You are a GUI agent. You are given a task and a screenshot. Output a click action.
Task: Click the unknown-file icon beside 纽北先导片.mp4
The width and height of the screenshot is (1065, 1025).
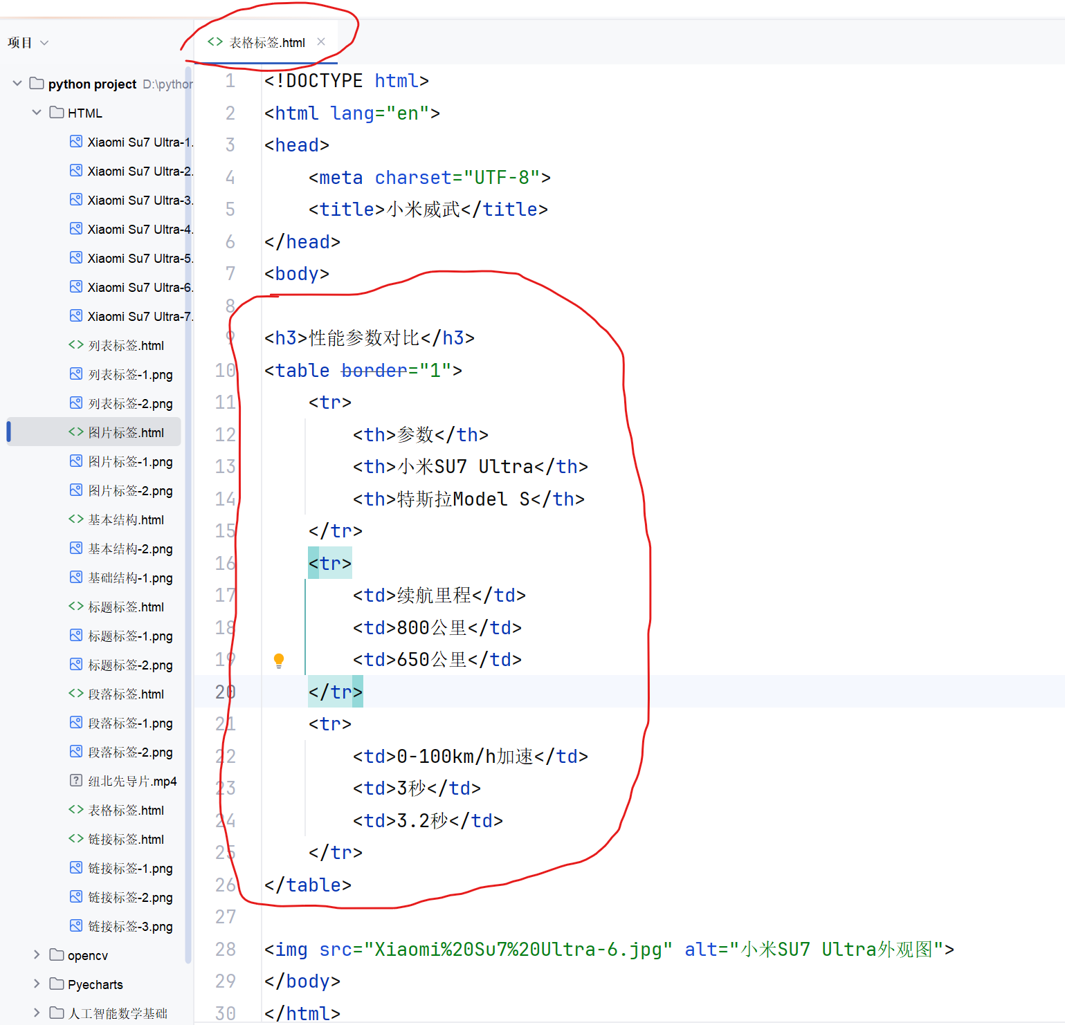pos(76,780)
